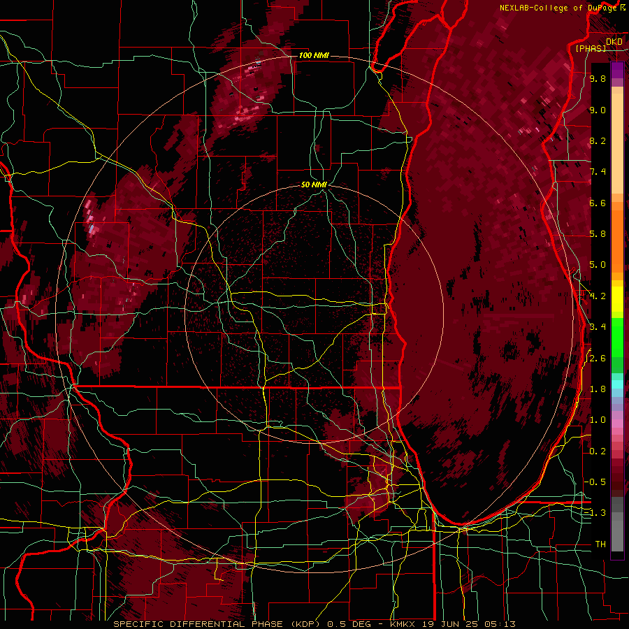Viewport: 629px width, 629px height.
Task: Click the "50 NMI" range ring label
Action: pos(314,185)
